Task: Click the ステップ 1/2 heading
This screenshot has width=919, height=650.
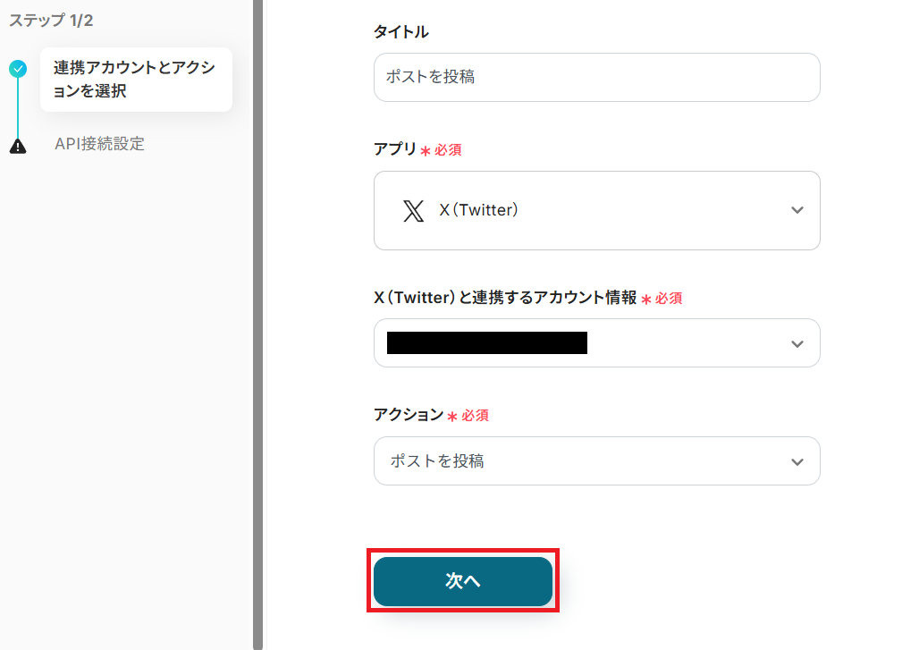Action: [51, 21]
